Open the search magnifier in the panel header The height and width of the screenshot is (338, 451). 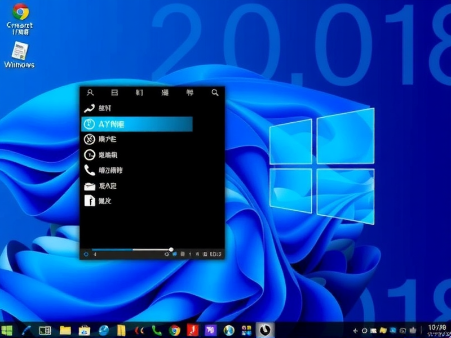click(214, 92)
